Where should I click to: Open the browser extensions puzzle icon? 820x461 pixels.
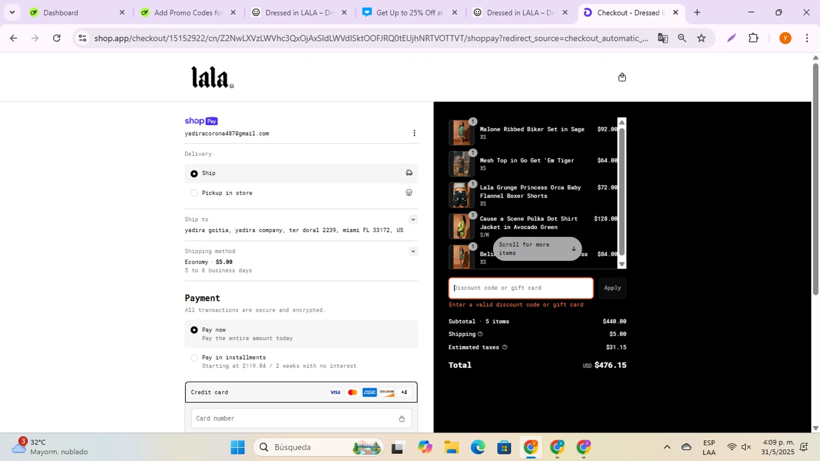tap(753, 38)
